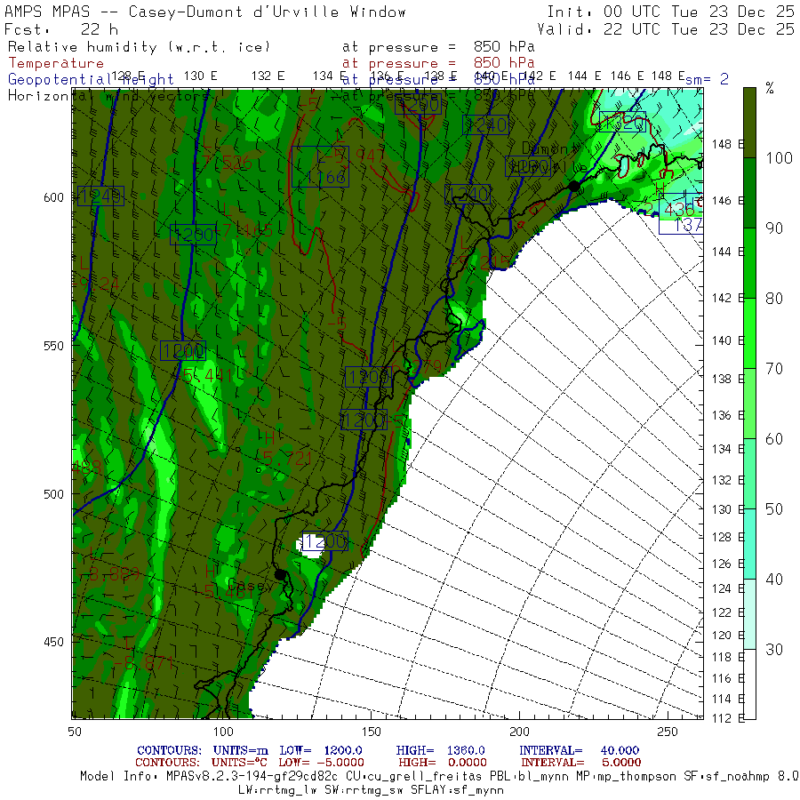Pick the 30–40 pale cyan color bar segment
The image size is (800, 800).
(x=749, y=614)
